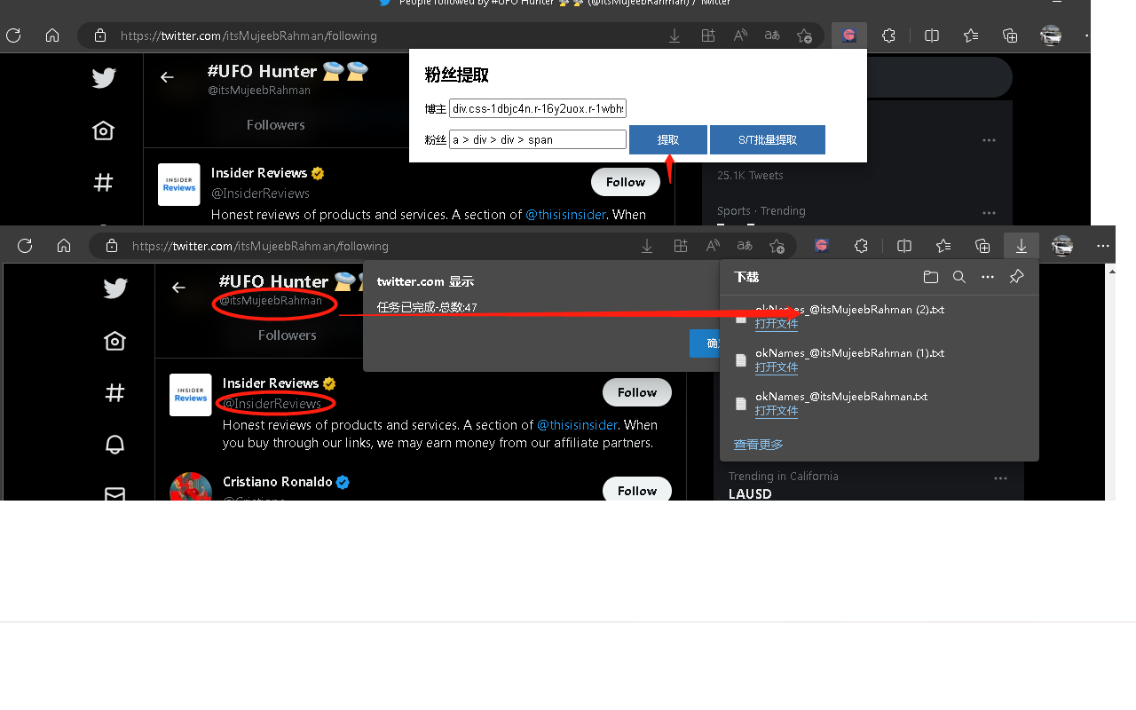This screenshot has height=710, width=1136.
Task: Open the Extensions puzzle icon in upper browser
Action: [888, 35]
